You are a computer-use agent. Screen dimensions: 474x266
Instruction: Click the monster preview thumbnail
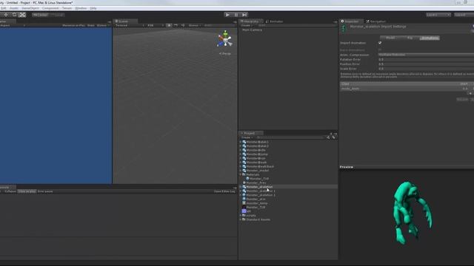coord(413,212)
